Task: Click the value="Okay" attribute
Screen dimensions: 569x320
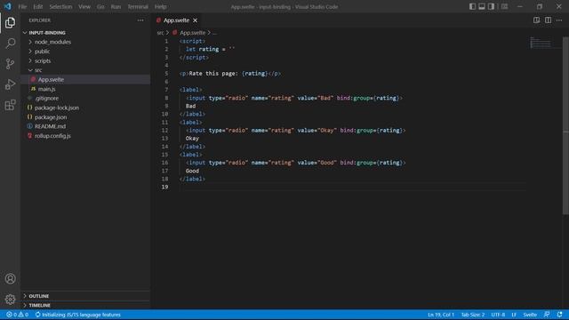Action: [x=317, y=131]
